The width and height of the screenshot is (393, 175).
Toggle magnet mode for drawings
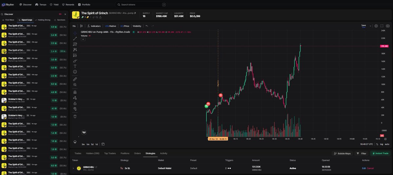[x=75, y=92]
